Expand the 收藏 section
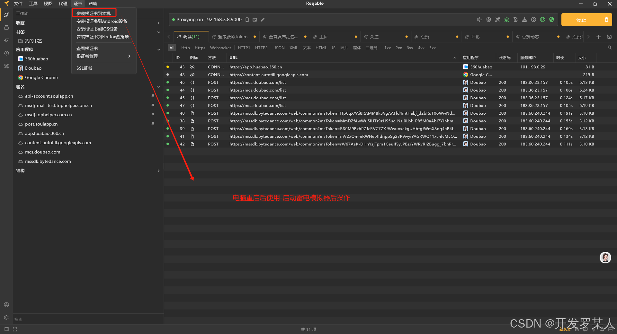The image size is (617, 334). (158, 23)
